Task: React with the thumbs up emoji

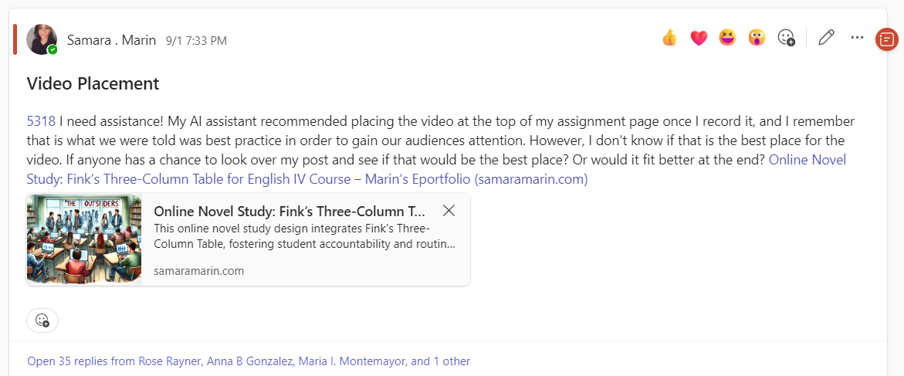Action: [669, 37]
